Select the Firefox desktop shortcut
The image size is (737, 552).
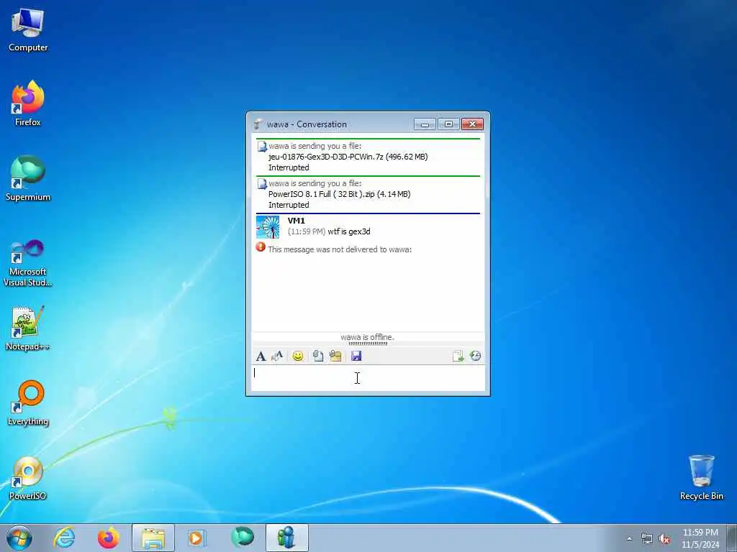coord(28,103)
